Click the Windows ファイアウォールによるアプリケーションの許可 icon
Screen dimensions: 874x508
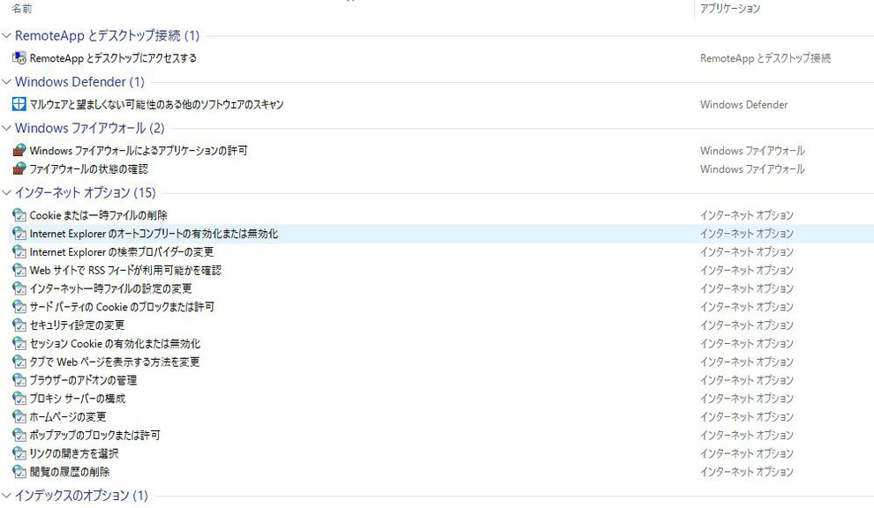coord(19,151)
